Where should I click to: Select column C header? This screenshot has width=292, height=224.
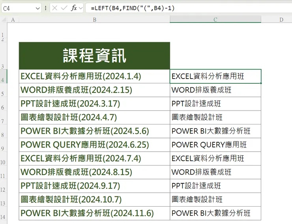pos(215,19)
